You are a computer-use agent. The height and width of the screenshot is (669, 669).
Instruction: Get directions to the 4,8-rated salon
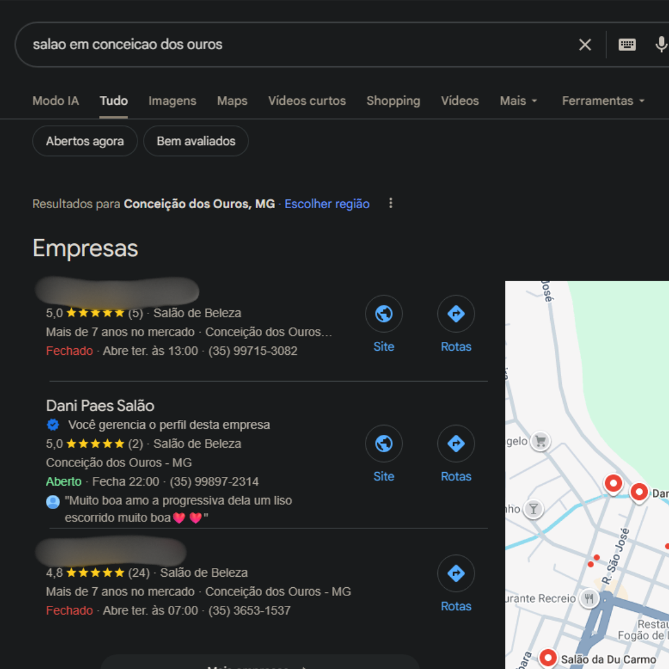coord(456,574)
